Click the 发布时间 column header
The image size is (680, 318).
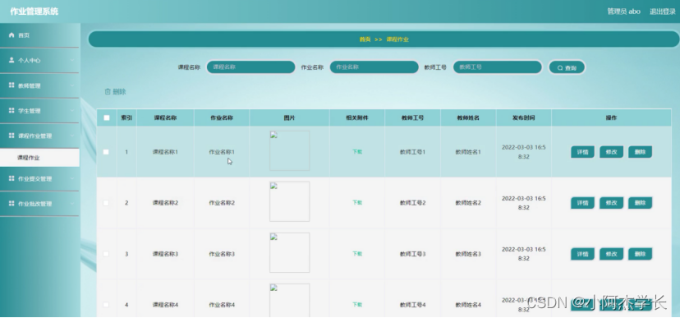pos(523,118)
